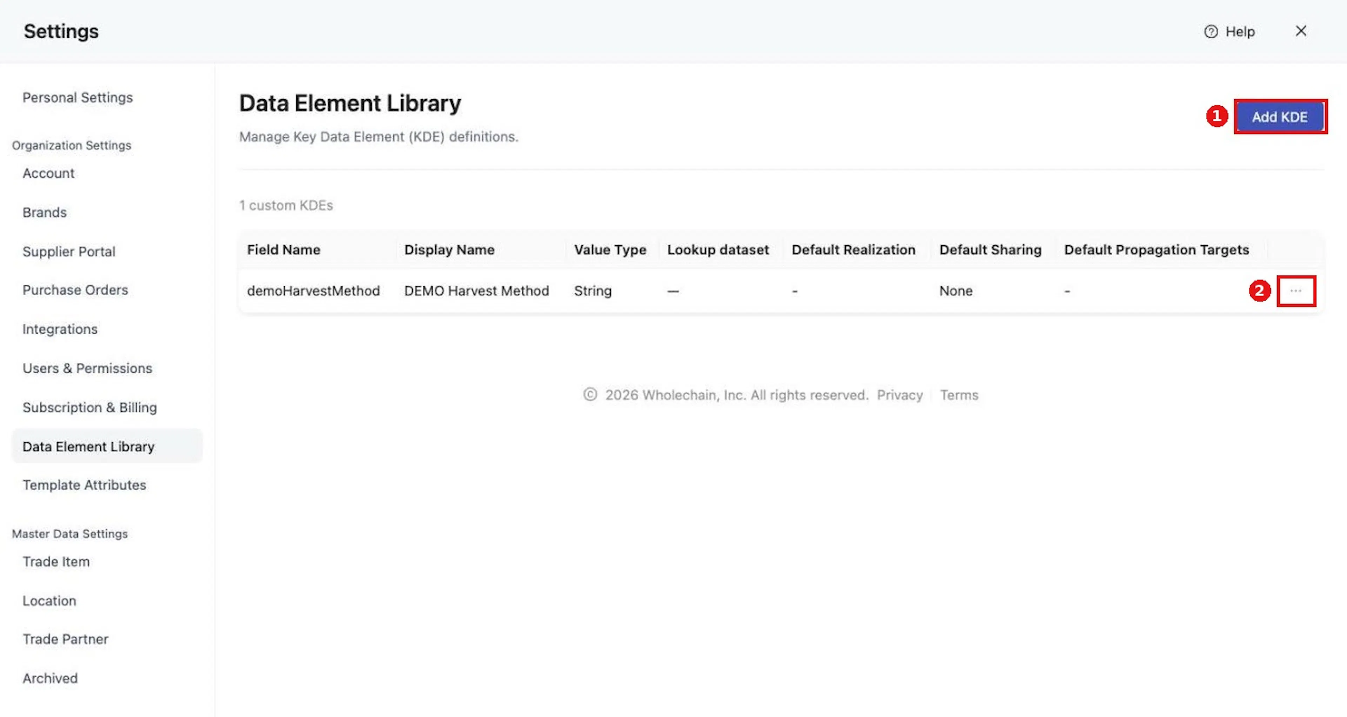Open Personal Settings in sidebar

point(78,98)
